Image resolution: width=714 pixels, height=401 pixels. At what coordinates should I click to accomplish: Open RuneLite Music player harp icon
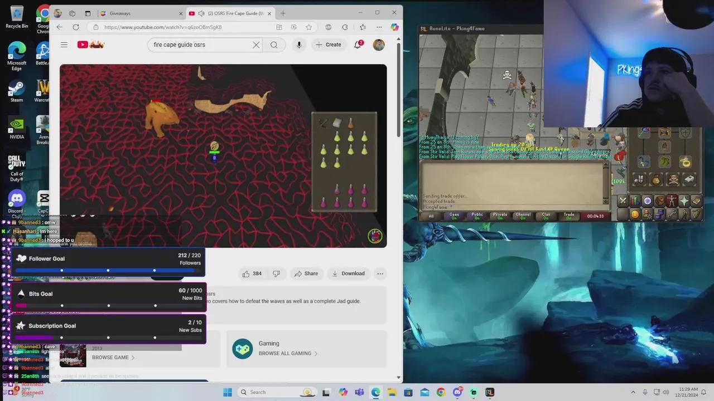[x=697, y=214]
